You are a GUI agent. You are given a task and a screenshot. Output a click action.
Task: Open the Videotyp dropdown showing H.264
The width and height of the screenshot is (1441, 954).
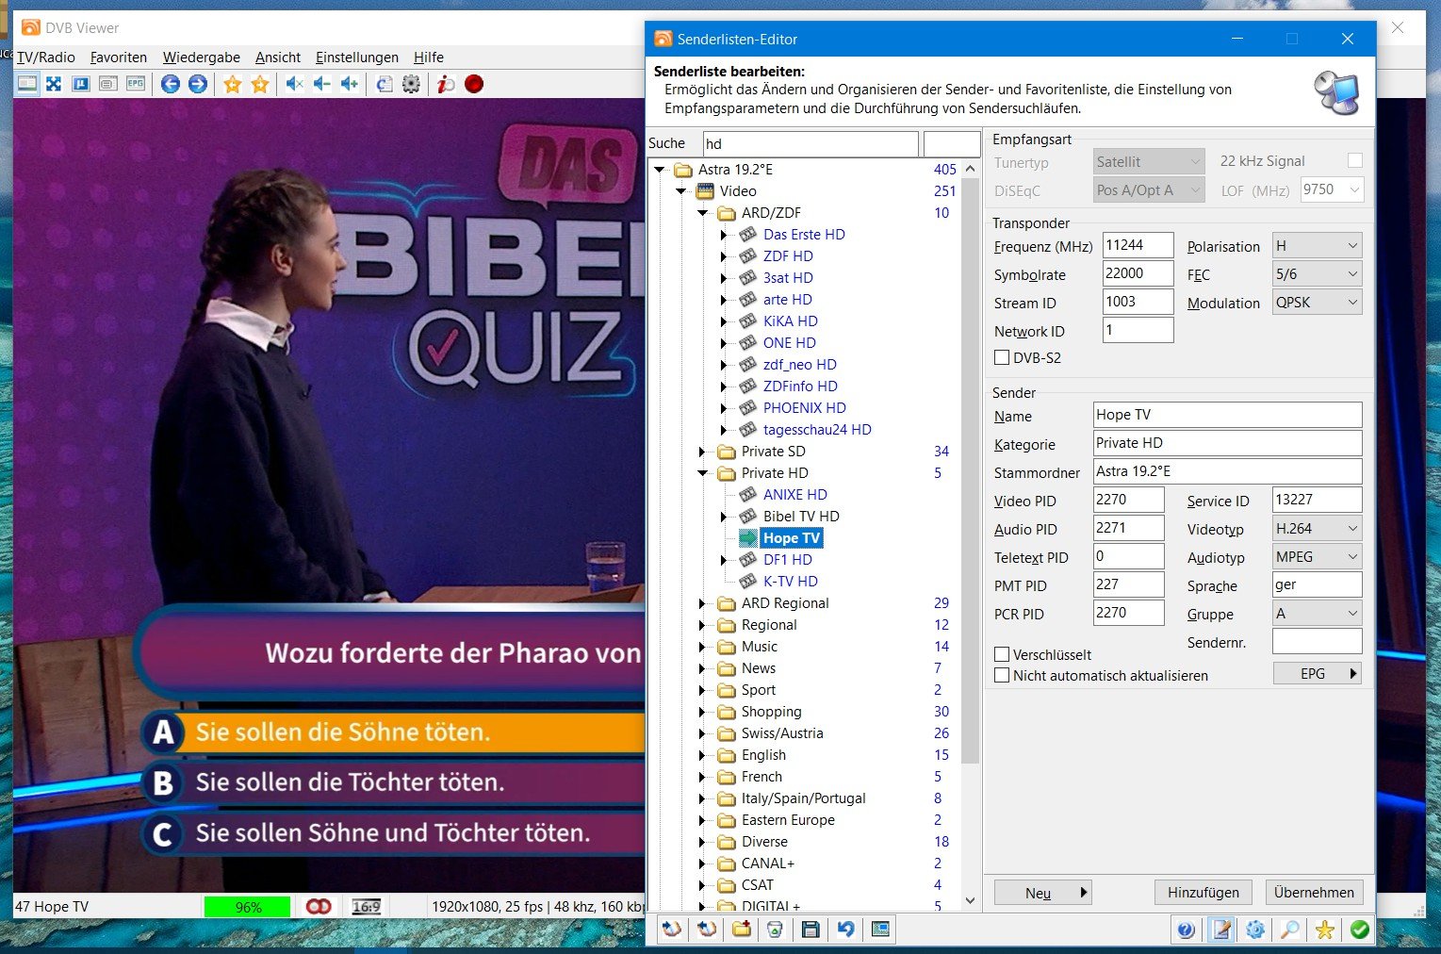pyautogui.click(x=1317, y=529)
